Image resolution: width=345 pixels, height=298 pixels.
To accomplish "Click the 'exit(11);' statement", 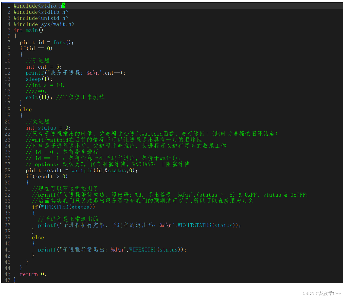I will pyautogui.click(x=39, y=97).
